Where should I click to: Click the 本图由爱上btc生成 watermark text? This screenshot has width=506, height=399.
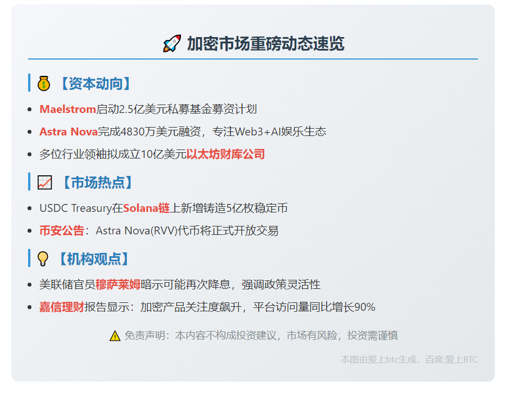[382, 359]
